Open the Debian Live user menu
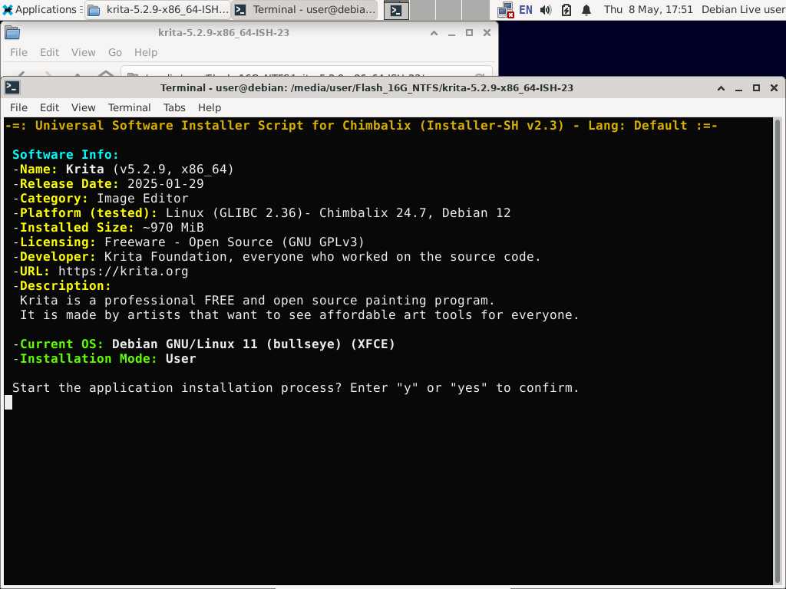Viewport: 786px width, 589px height. tap(743, 9)
